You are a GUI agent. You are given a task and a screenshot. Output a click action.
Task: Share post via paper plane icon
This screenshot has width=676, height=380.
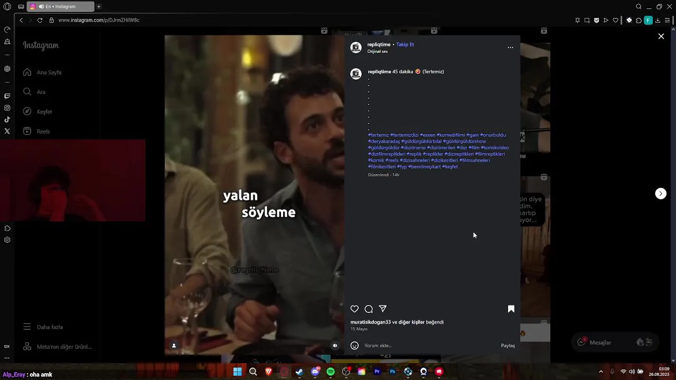point(383,309)
